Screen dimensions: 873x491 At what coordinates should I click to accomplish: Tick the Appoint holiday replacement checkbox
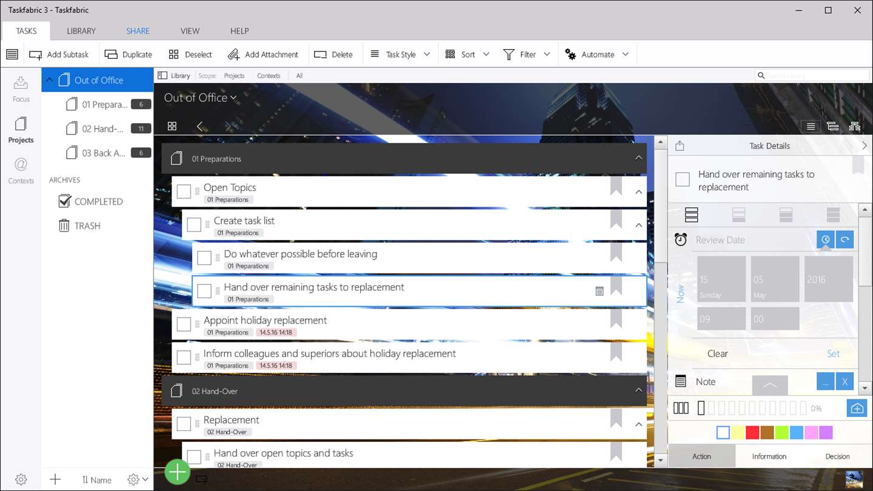click(184, 324)
